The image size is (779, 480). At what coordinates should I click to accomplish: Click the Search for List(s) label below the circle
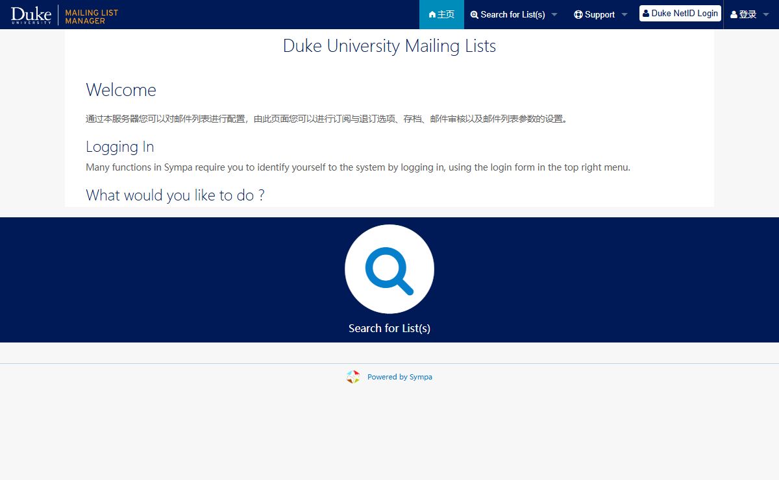tap(389, 328)
